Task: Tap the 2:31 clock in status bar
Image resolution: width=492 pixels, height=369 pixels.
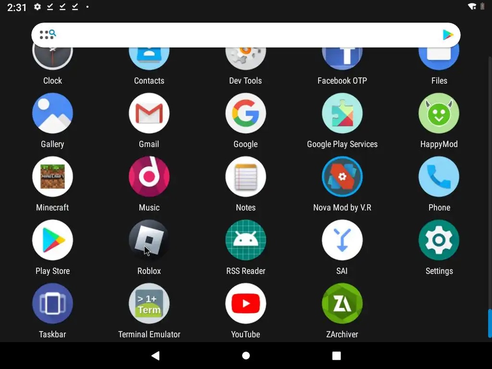Action: pyautogui.click(x=17, y=7)
